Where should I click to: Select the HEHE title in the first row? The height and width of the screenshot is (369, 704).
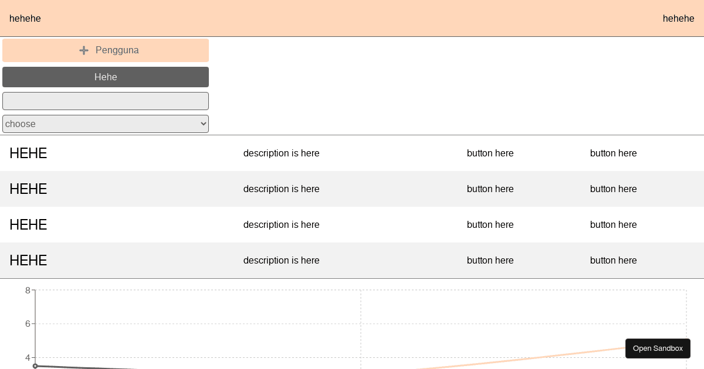tap(28, 153)
